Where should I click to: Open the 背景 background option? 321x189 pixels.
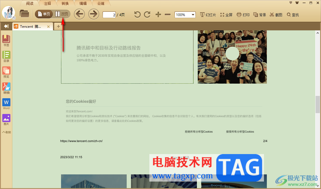pyautogui.click(x=260, y=15)
